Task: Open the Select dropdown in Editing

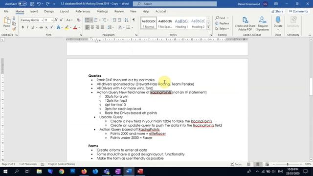Action: point(222,29)
